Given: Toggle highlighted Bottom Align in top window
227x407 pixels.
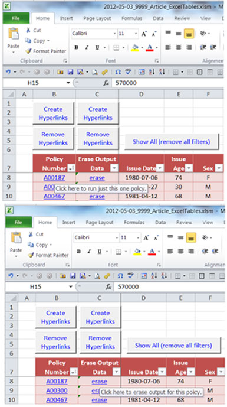Looking at the screenshot, I should coord(189,34).
